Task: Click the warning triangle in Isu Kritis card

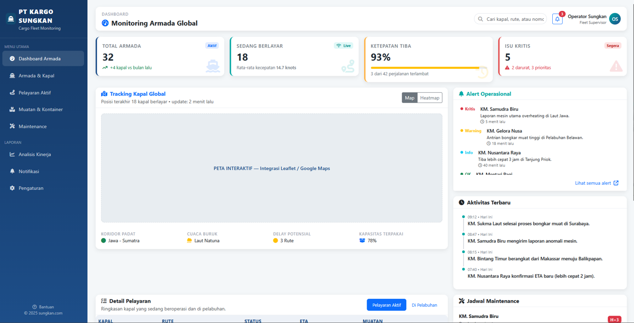Action: (616, 66)
